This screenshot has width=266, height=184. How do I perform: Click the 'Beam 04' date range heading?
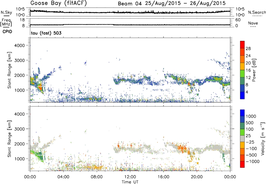[x=172, y=3]
